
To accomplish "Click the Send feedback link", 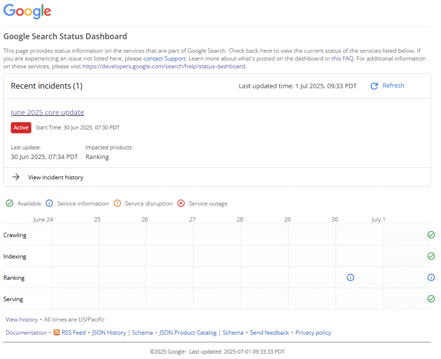I will [269, 333].
